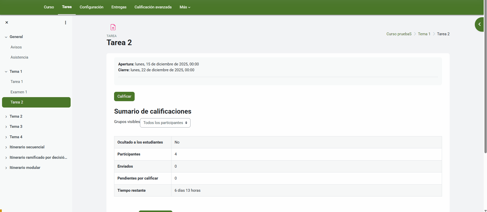Open Tarea 1 in the course index
Image resolution: width=487 pixels, height=212 pixels.
[x=17, y=82]
